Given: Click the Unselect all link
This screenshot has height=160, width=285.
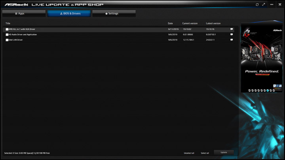Looking at the screenshot, I should 189,153.
